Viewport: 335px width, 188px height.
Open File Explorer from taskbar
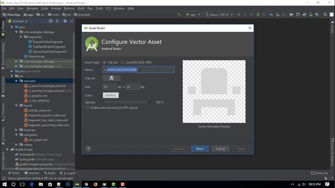pyautogui.click(x=41, y=184)
